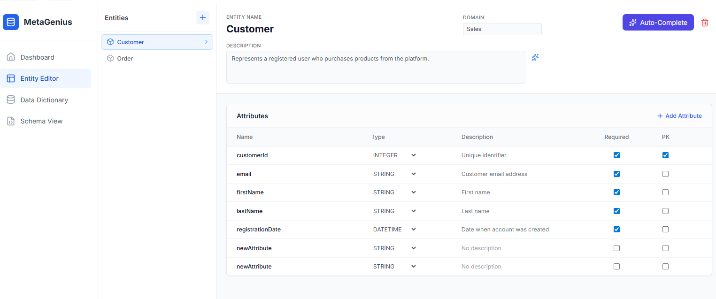
Task: Go to Schema View in the sidebar
Action: coord(41,121)
